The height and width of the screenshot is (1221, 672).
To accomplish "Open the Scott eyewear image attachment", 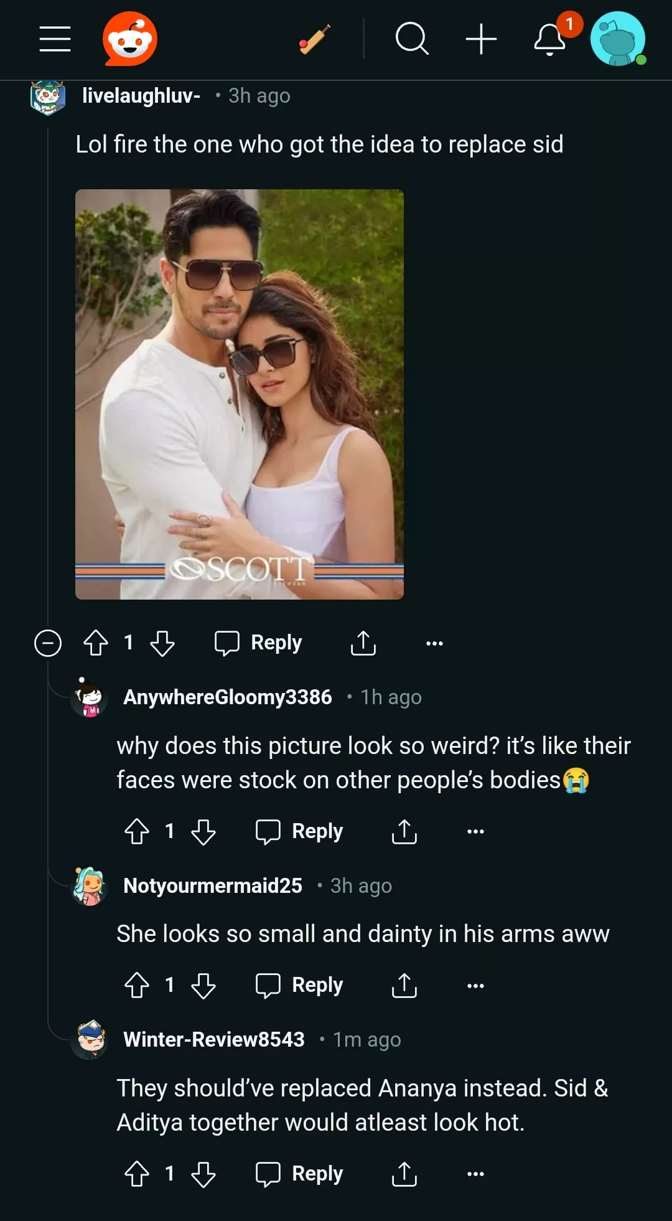I will 240,394.
